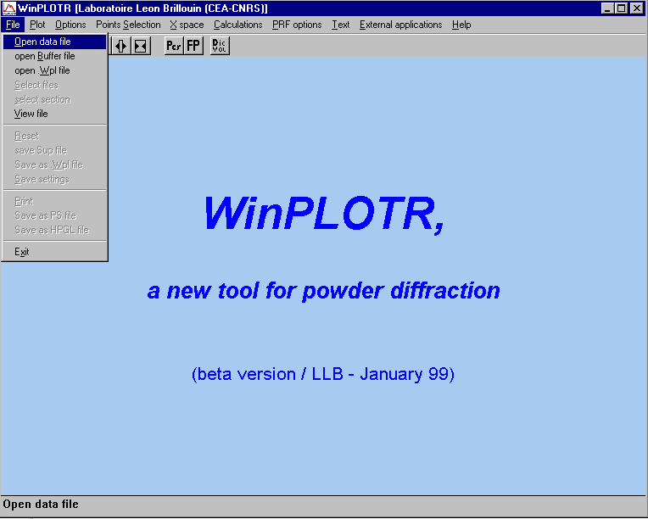
Task: Launch the DicVol toolbar icon
Action: (220, 46)
